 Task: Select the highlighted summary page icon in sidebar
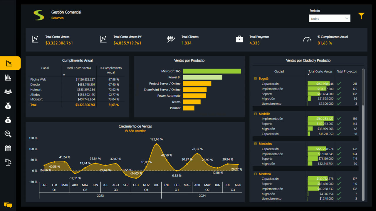10,63
